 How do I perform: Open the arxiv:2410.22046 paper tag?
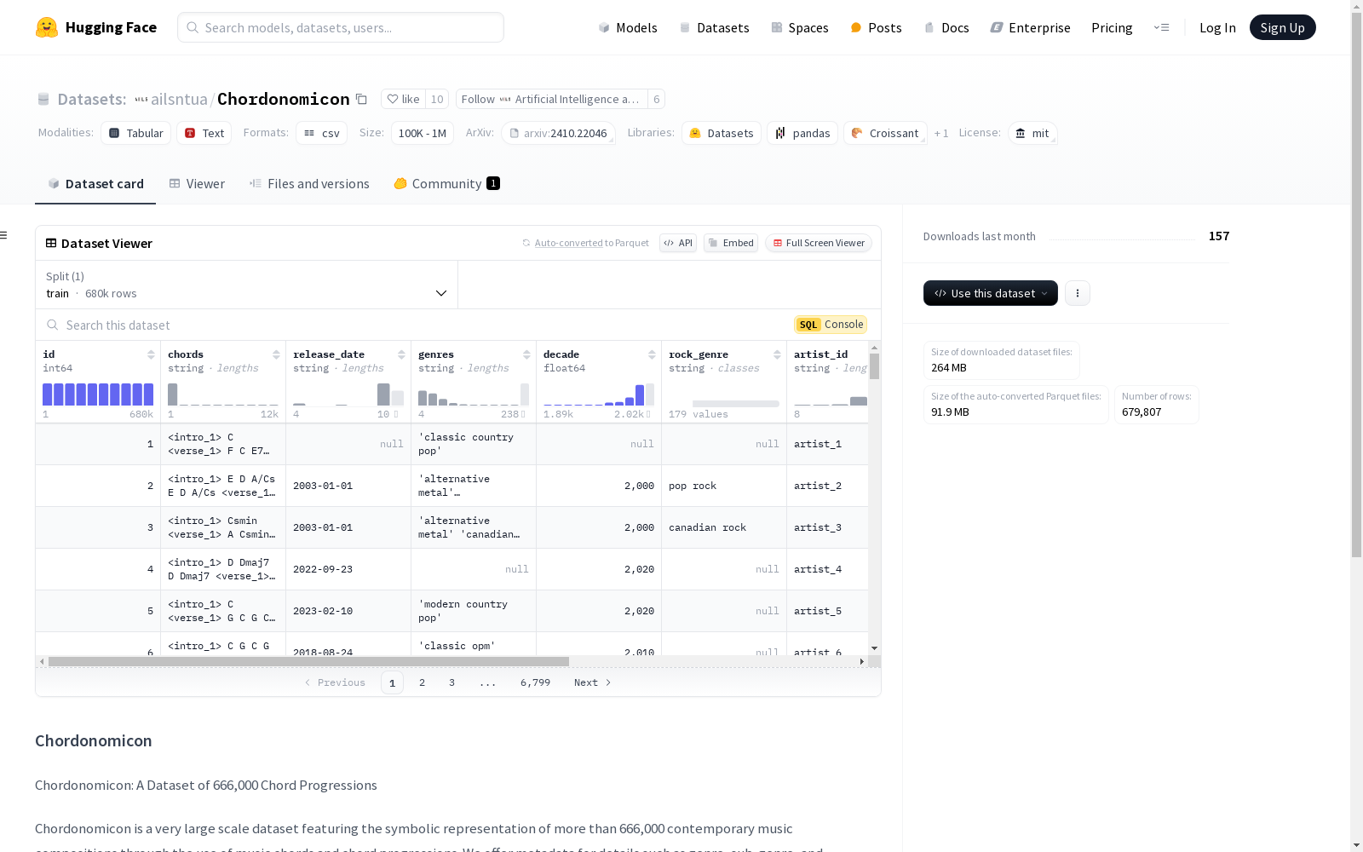coord(559,133)
